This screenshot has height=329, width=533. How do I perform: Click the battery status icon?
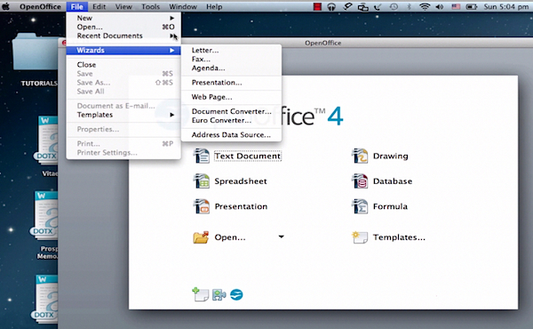coord(471,7)
